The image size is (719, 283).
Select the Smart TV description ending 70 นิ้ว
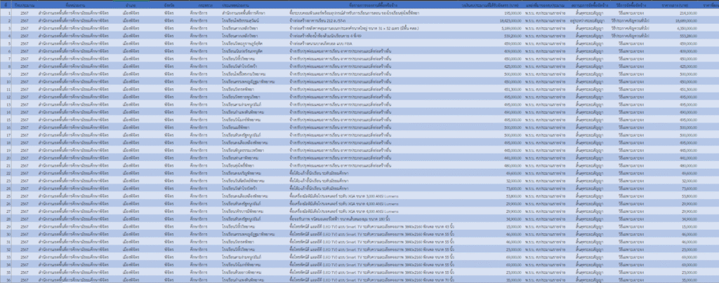pyautogui.click(x=373, y=279)
